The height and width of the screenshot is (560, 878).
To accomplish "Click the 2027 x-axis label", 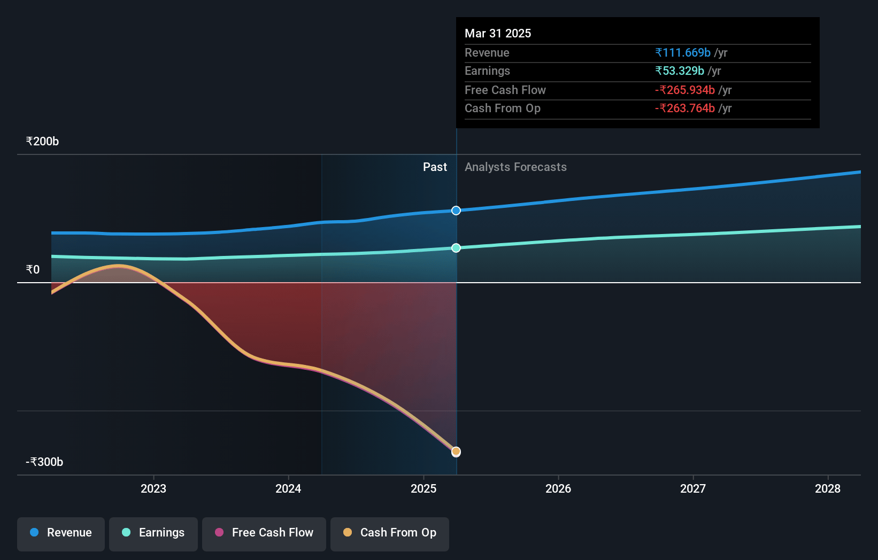I will tap(693, 488).
